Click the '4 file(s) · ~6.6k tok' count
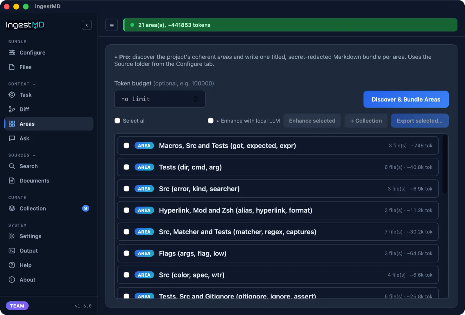This screenshot has height=315, width=465. (410, 275)
